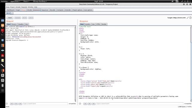This screenshot has height=108, width=192.
Task: Go forward to next request in history
Action: click(30, 18)
